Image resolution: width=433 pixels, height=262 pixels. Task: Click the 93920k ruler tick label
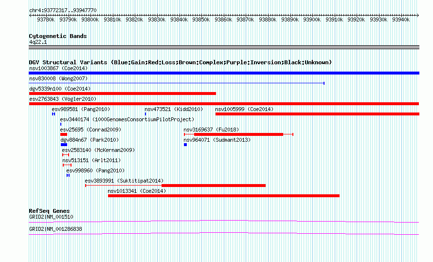(356, 19)
